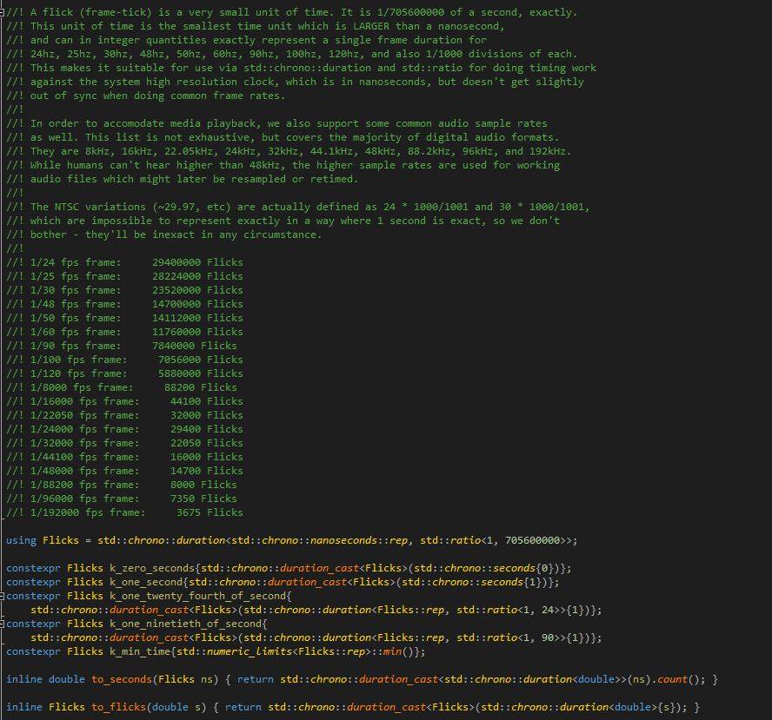Click 705600000 in the std::ratio declaration

[532, 540]
